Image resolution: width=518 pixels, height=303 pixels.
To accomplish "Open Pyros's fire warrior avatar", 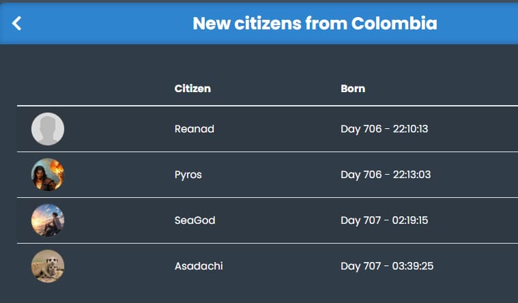I will point(48,175).
